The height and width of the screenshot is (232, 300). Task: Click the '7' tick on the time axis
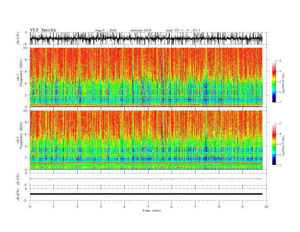coord(195,207)
